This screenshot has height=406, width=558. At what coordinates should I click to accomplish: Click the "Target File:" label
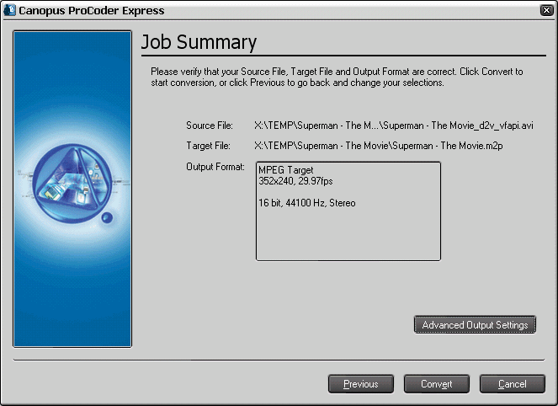tap(209, 147)
